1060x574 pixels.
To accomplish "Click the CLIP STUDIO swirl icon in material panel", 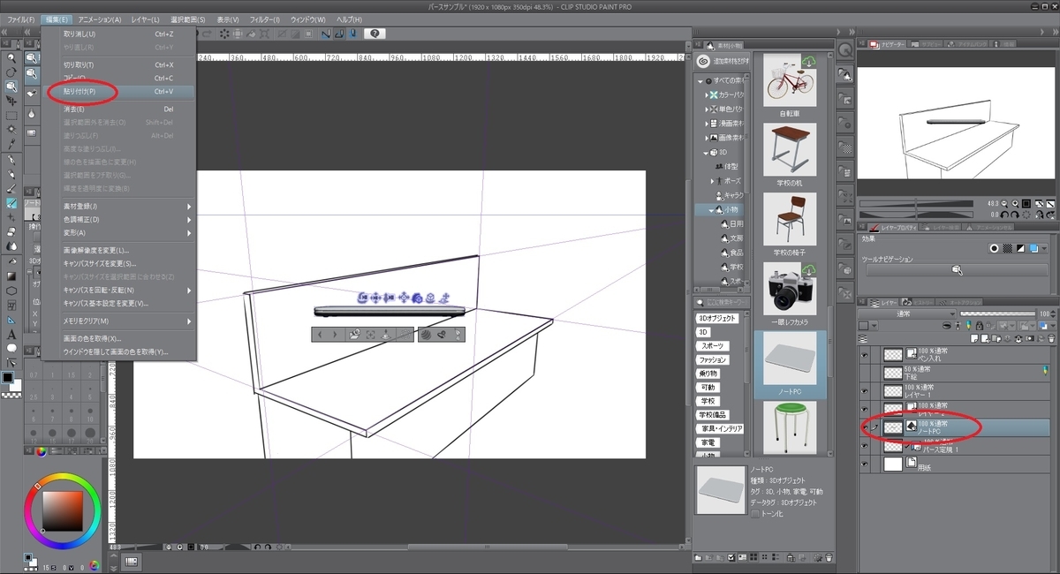I will click(703, 61).
